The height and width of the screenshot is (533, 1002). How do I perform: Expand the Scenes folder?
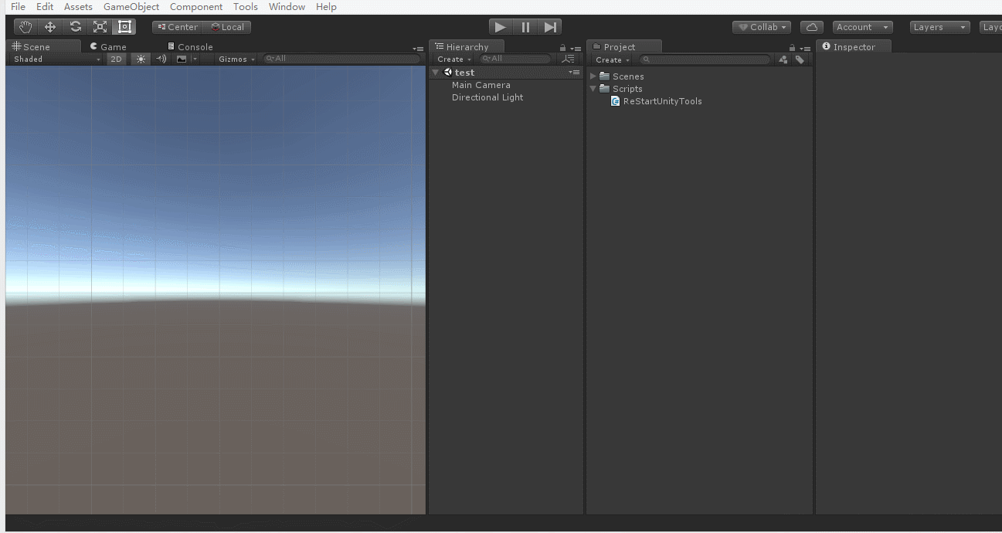point(593,76)
